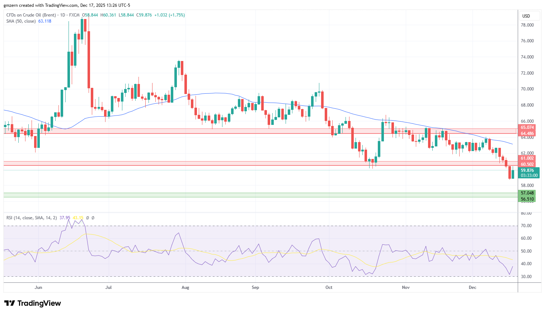
Task: Click the Nov label on time axis
Action: [406, 287]
